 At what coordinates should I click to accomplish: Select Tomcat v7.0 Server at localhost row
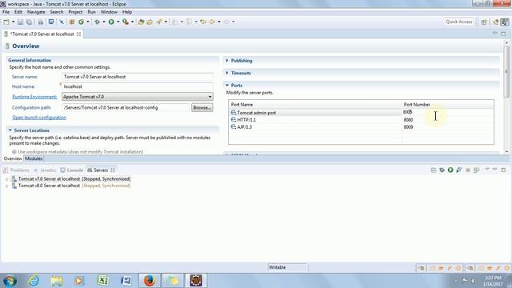(x=71, y=179)
